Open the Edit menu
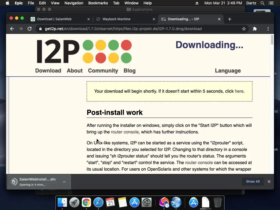This screenshot has height=210, width=280. [x=42, y=3]
